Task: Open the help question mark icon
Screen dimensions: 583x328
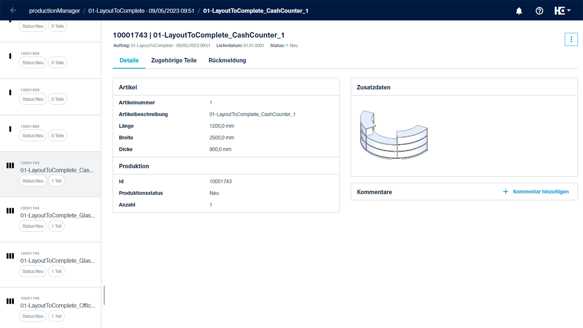Action: pos(539,11)
